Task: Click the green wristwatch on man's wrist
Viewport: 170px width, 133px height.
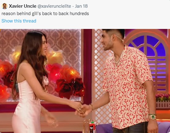Action: [x=152, y=117]
